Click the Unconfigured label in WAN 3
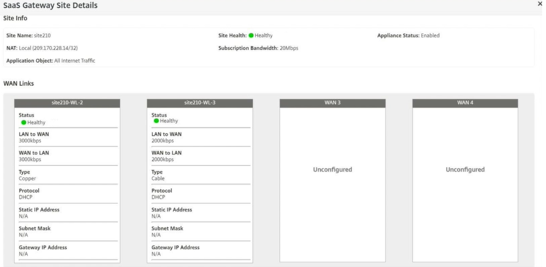Image resolution: width=546 pixels, height=267 pixels. click(332, 170)
